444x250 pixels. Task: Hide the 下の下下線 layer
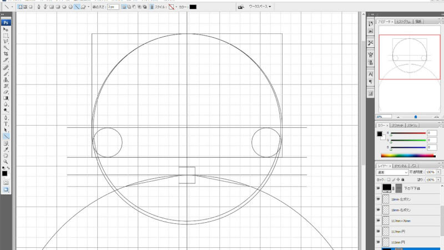(379, 188)
